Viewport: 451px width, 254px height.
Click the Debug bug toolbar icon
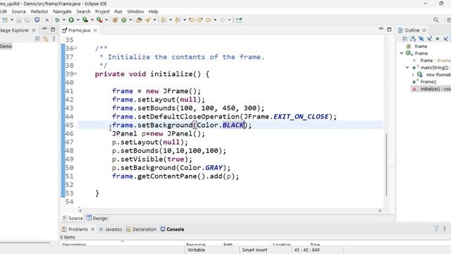tap(57, 20)
